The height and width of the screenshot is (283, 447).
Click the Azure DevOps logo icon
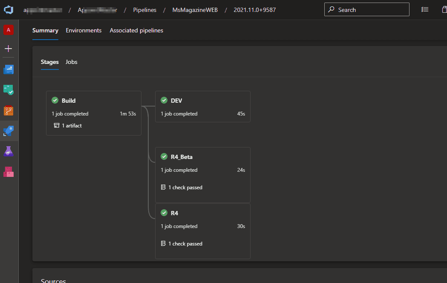click(9, 9)
